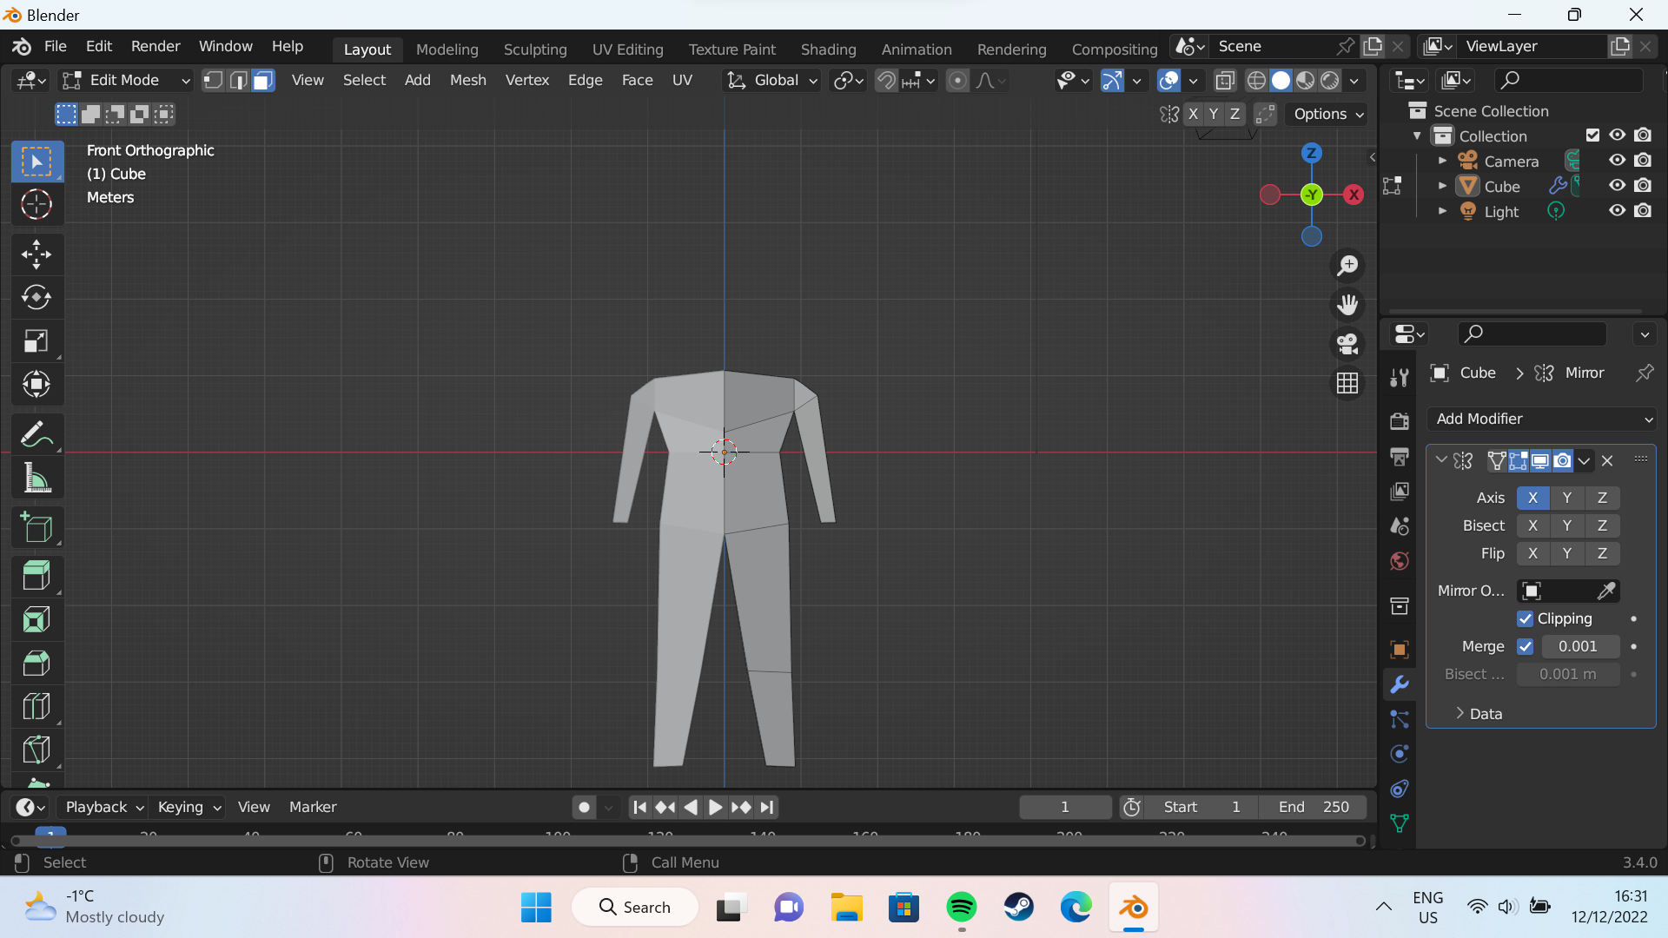Click the Mirror Object eyedropper

1606,591
